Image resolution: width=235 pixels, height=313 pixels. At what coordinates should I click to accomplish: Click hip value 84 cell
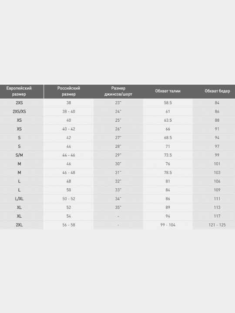[217, 103]
